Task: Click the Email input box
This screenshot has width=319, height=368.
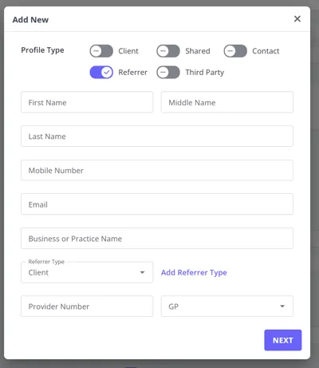Action: [x=157, y=204]
